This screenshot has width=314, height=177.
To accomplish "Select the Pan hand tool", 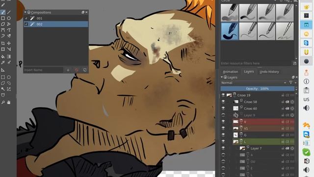I will (x=9, y=102).
